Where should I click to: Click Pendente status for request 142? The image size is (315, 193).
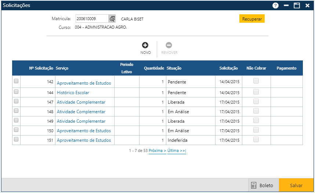[x=177, y=82]
